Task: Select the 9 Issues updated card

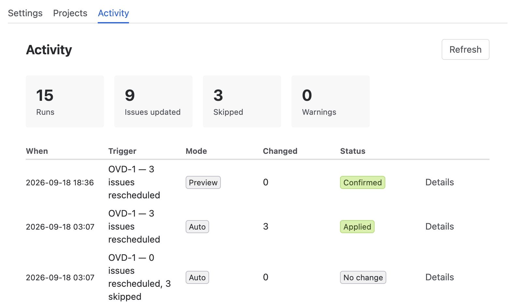Action: pos(153,101)
